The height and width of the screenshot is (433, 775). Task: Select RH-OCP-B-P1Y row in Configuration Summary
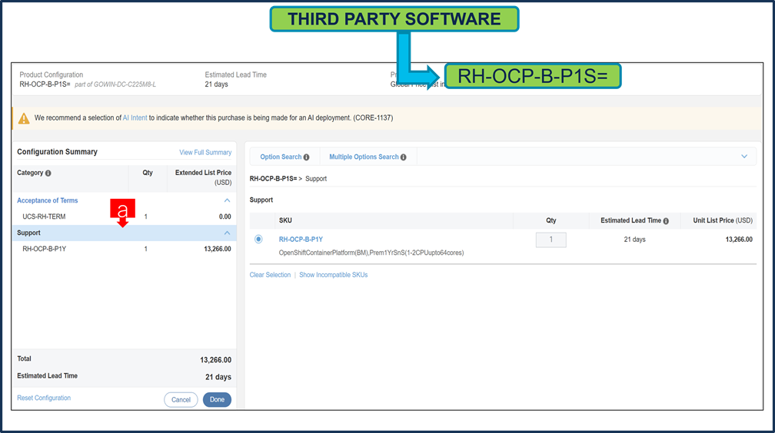coord(124,249)
